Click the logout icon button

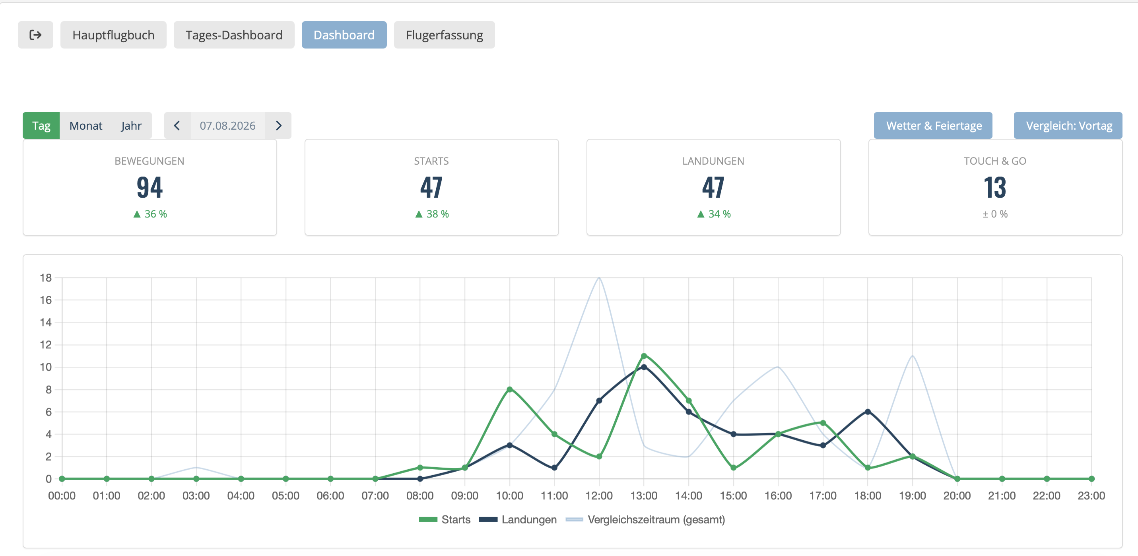[35, 35]
